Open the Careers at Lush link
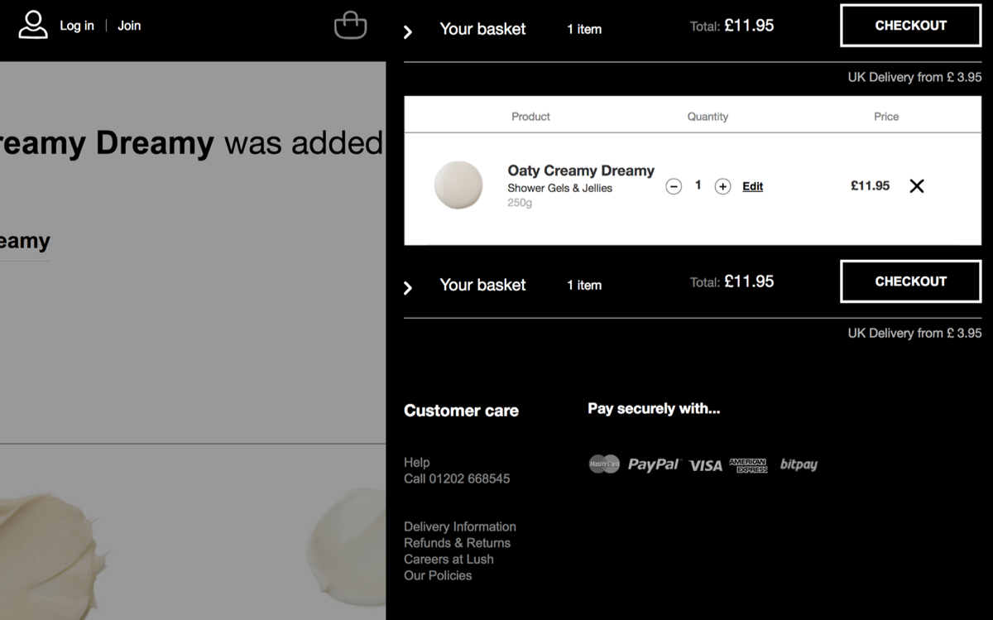 (x=449, y=559)
